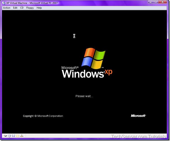Maximize the Virtual PC window
The width and height of the screenshot is (170, 141).
pos(156,2)
